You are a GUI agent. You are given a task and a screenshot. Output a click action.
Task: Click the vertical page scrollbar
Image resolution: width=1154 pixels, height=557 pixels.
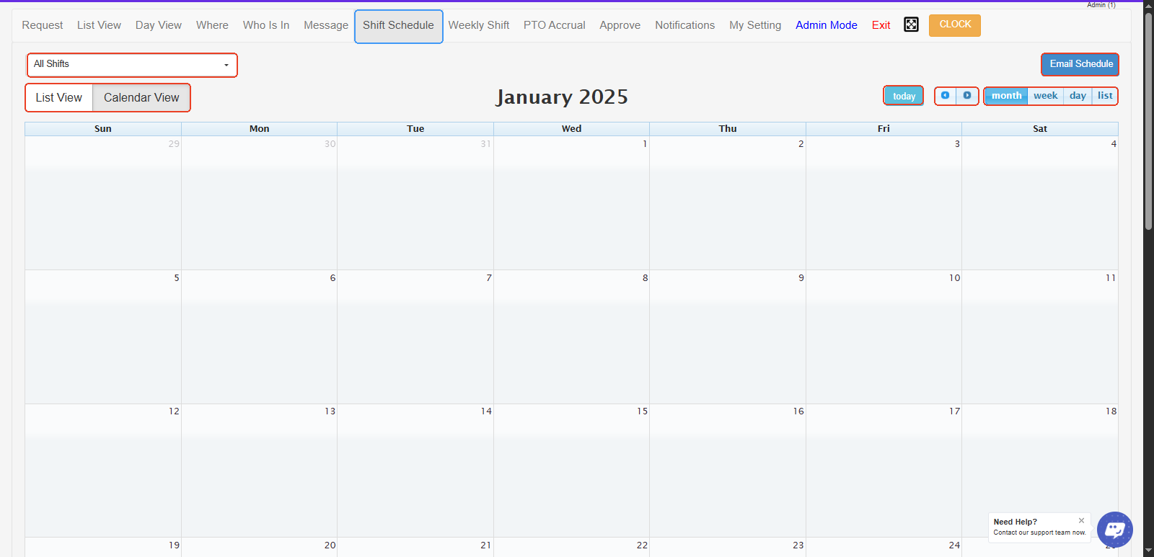(1148, 122)
